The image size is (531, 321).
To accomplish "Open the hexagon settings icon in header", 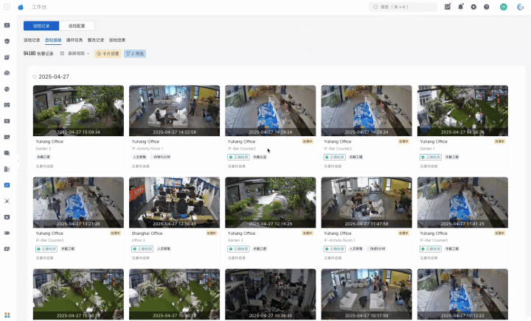I will [x=473, y=7].
